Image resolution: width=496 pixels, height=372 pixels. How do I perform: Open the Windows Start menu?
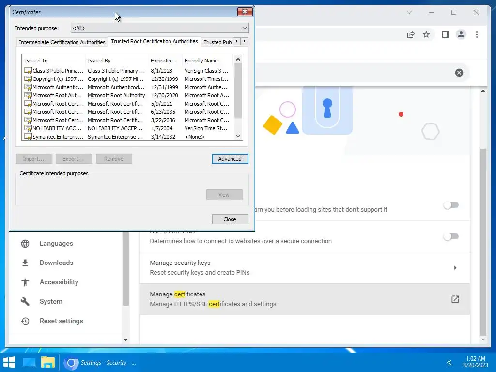coord(9,362)
